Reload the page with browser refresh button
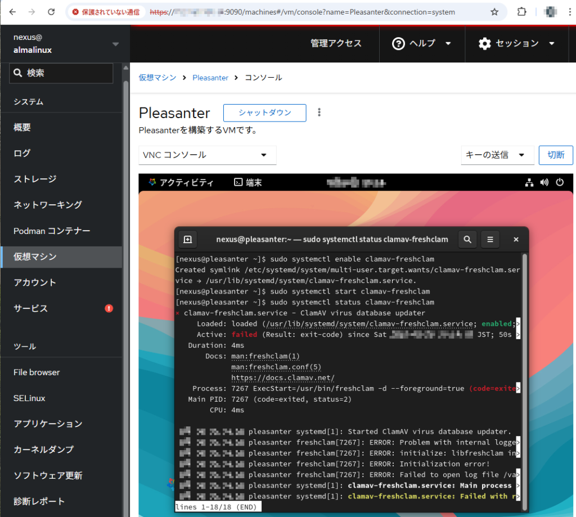 coord(51,12)
